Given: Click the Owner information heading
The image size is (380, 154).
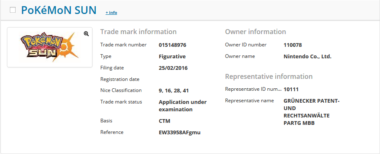Looking at the screenshot, I should pos(256,32).
